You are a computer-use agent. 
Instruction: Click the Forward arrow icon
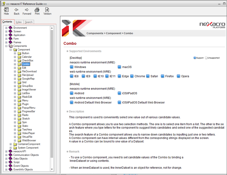[x=27, y=10]
